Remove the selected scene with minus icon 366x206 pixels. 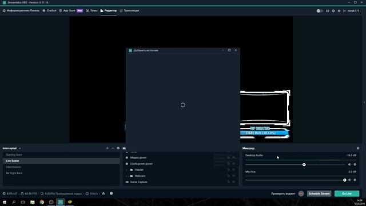point(113,148)
